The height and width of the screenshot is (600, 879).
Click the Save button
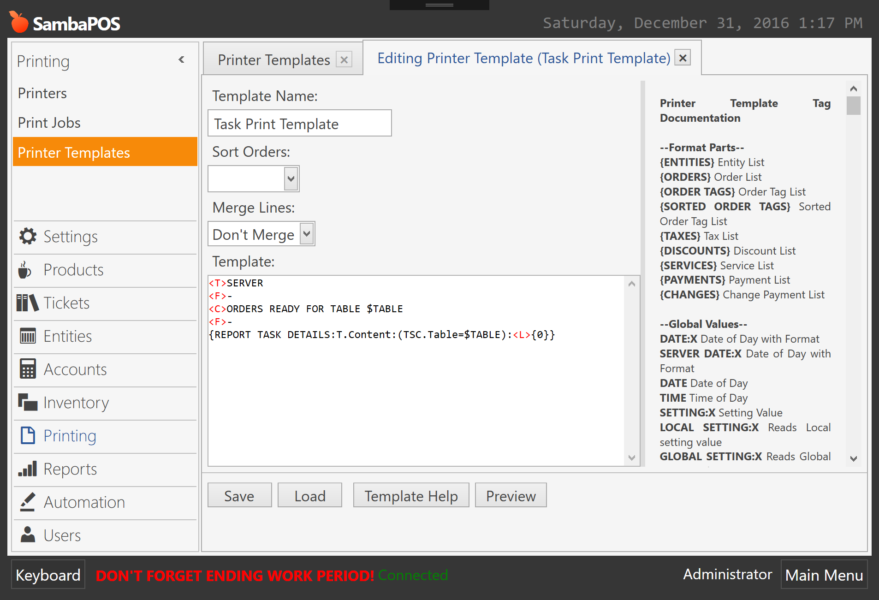pyautogui.click(x=239, y=495)
